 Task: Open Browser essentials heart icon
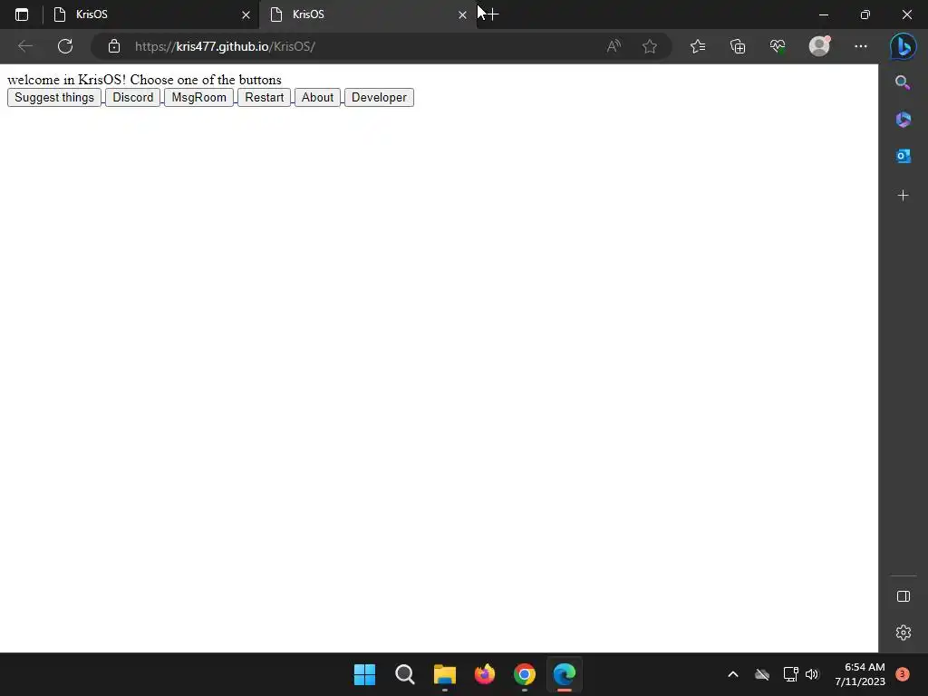pos(778,46)
